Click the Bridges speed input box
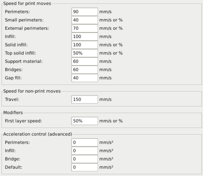This screenshot has height=176, width=203. tap(85, 70)
